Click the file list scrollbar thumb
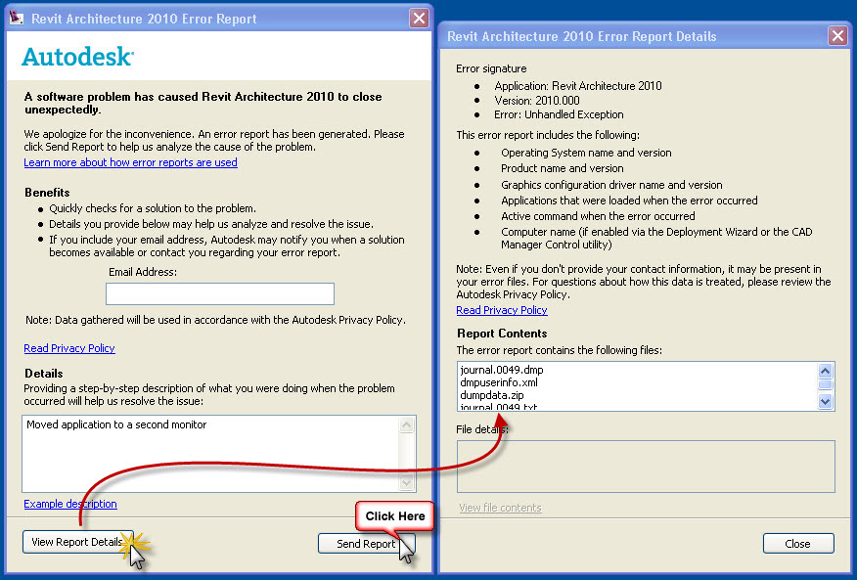The image size is (857, 580). [x=826, y=384]
